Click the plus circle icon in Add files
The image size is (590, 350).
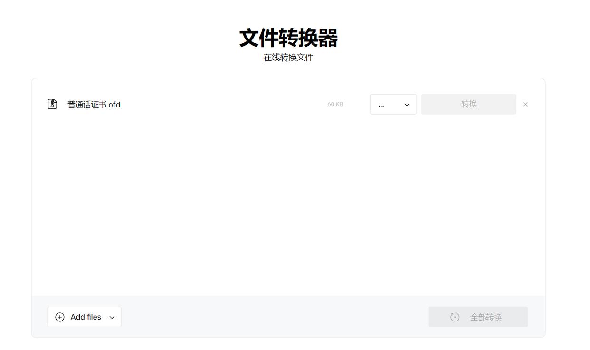click(x=60, y=317)
